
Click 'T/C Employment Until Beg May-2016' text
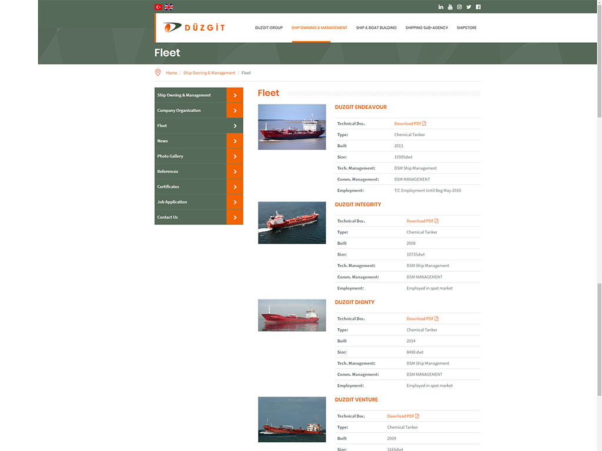click(428, 190)
